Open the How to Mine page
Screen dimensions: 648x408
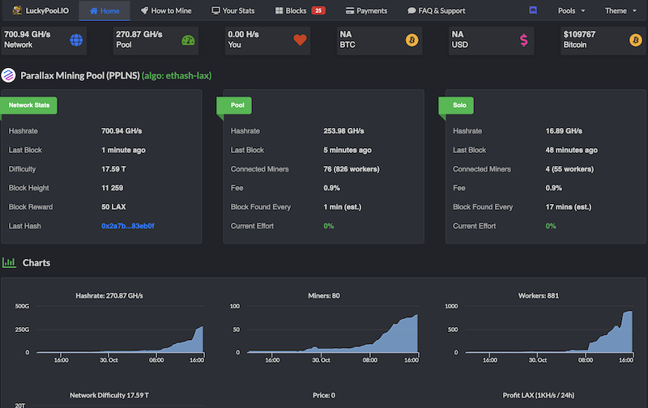(166, 11)
